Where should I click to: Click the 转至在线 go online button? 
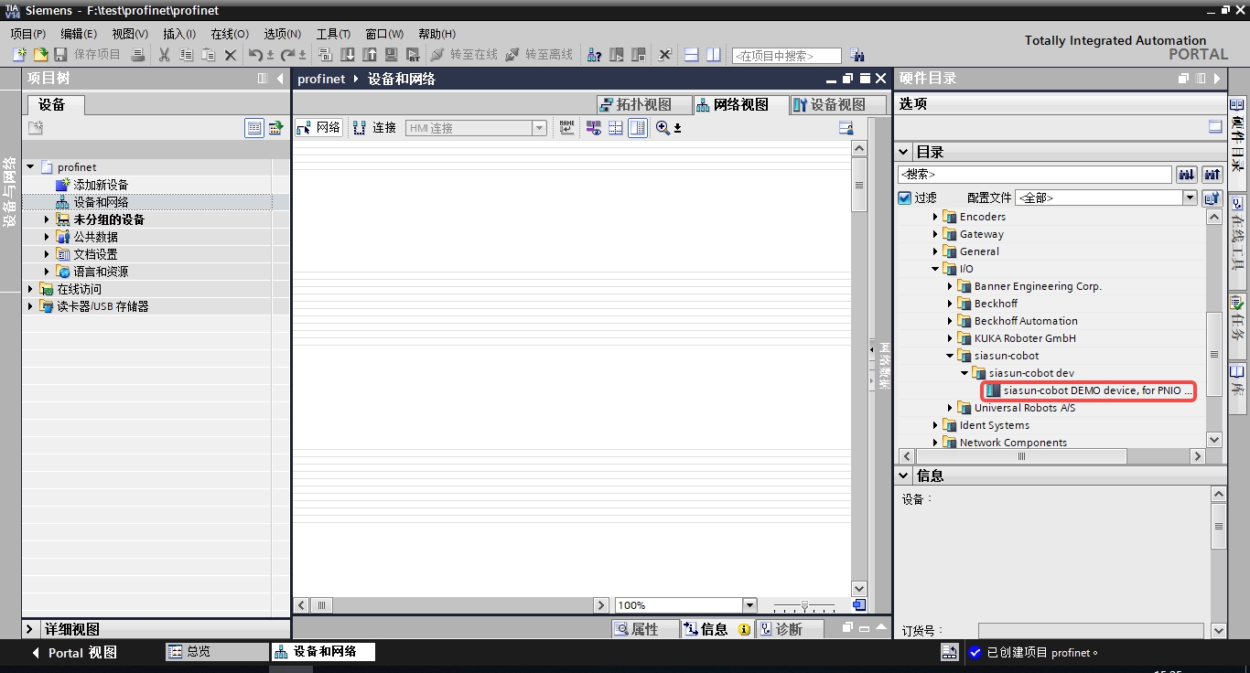(x=464, y=55)
